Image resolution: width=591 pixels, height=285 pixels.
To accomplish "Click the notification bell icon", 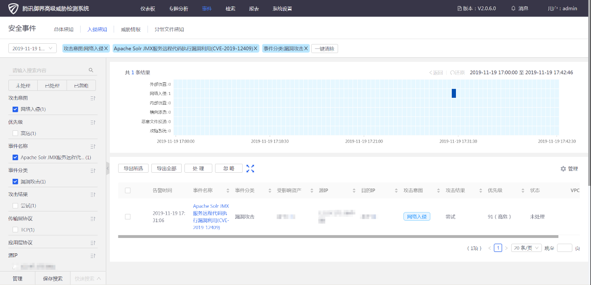I will pos(514,8).
